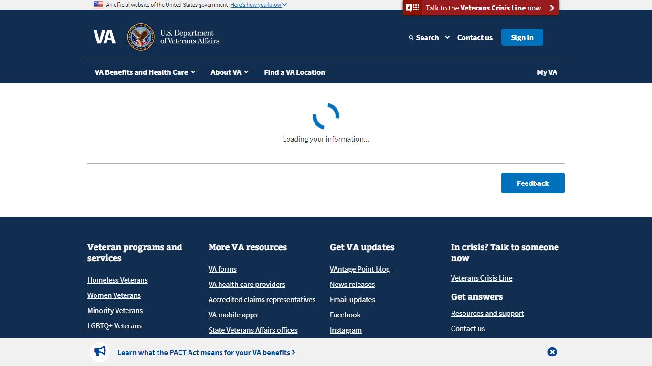Open the Search dropdown chevron
The width and height of the screenshot is (652, 366).
pos(447,37)
